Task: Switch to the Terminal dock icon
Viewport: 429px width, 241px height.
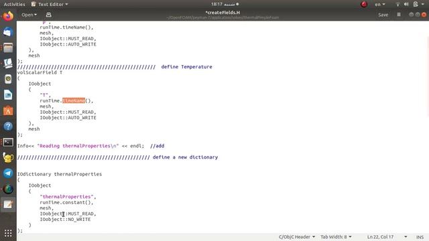Action: pos(8,142)
